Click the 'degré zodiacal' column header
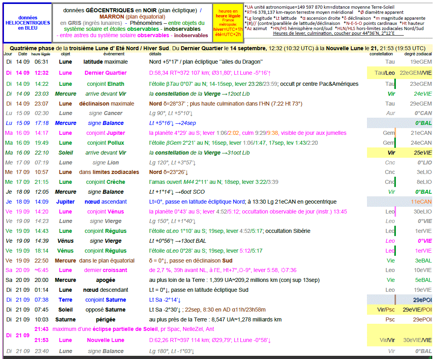 pos(418,54)
